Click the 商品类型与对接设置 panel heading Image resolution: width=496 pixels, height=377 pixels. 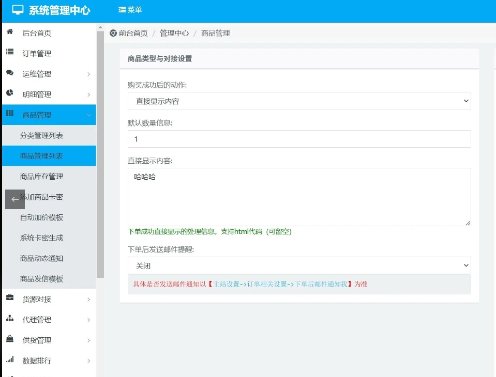(x=160, y=59)
